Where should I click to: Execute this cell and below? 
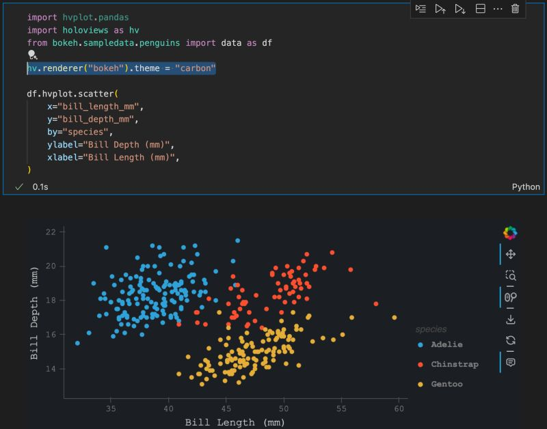click(462, 10)
